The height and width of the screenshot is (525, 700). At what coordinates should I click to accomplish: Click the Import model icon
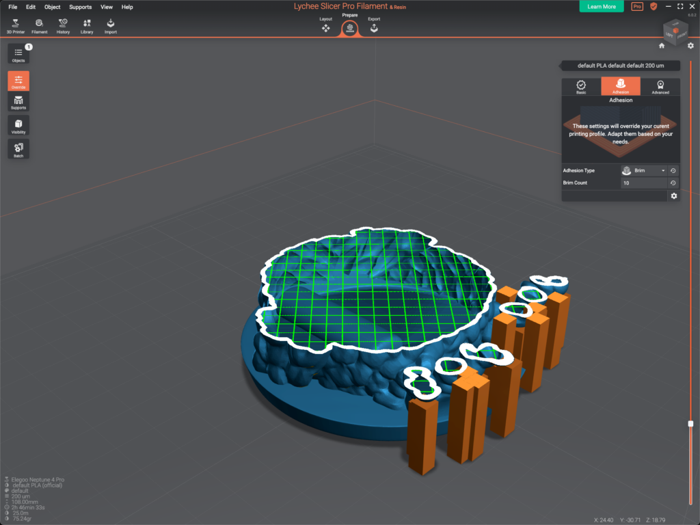click(110, 25)
